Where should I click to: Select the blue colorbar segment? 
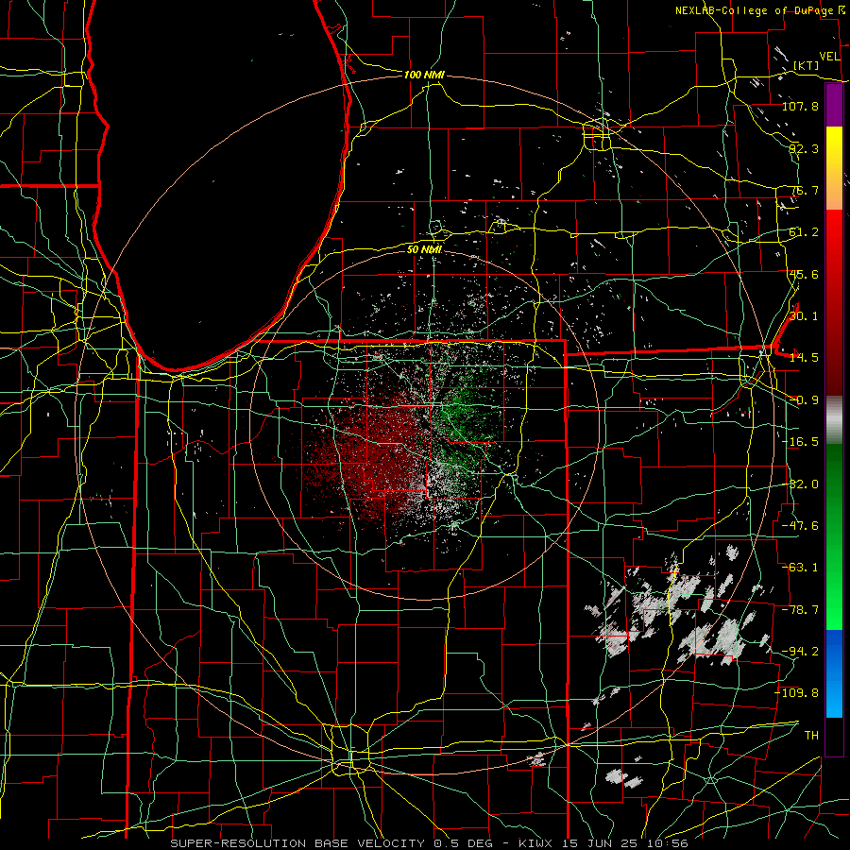834,673
